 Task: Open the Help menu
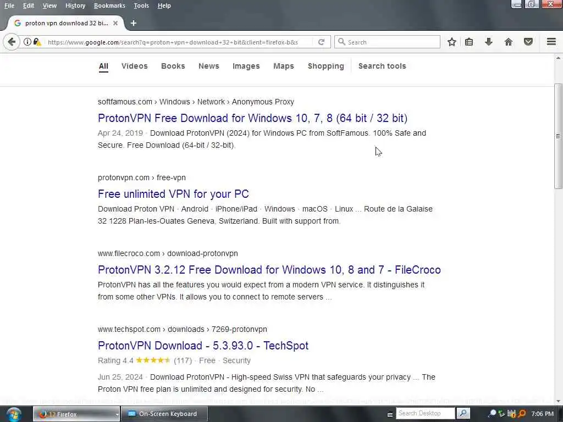pos(164,5)
